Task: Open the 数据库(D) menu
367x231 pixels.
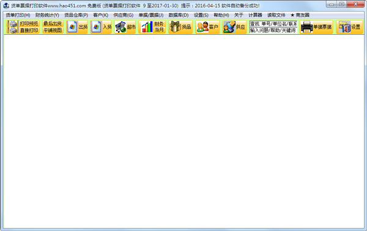Action: pos(179,15)
